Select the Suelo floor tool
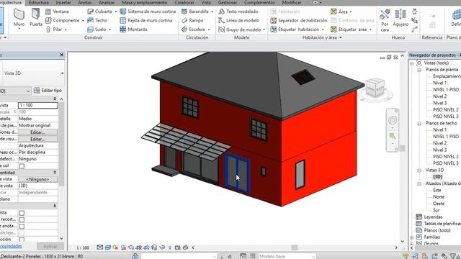 coord(99,29)
